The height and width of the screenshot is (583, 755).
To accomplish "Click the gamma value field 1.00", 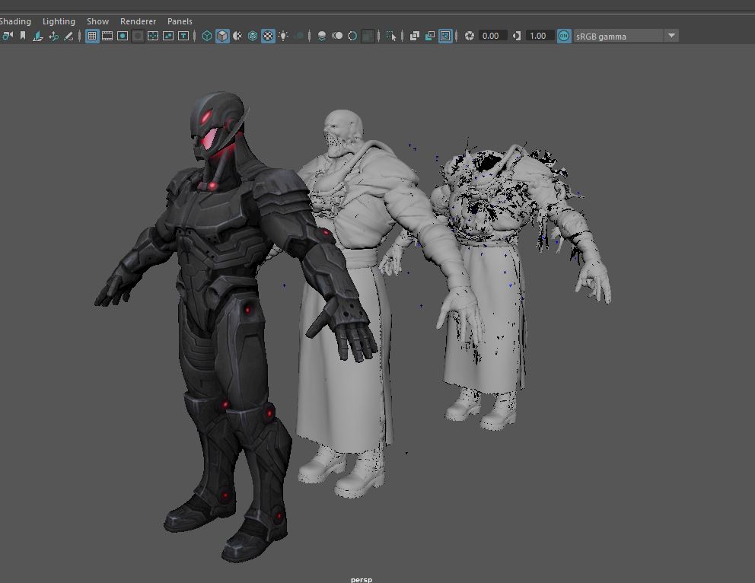I will point(538,36).
